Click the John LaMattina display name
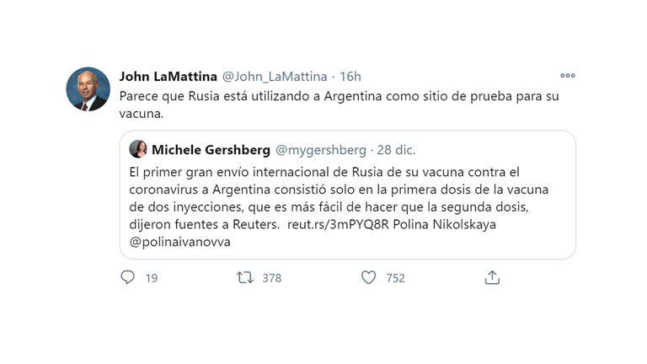 tap(167, 76)
